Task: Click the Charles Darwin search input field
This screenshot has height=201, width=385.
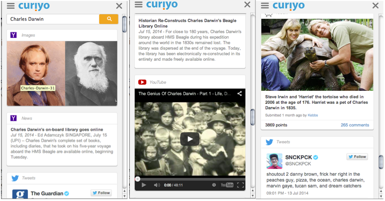Action: tap(53, 19)
